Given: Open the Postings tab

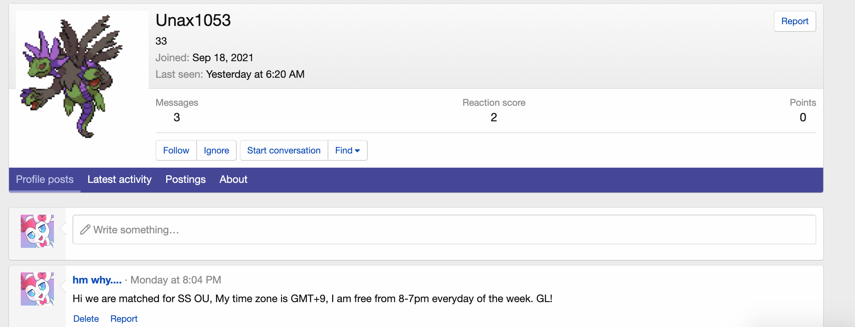Looking at the screenshot, I should pyautogui.click(x=185, y=179).
